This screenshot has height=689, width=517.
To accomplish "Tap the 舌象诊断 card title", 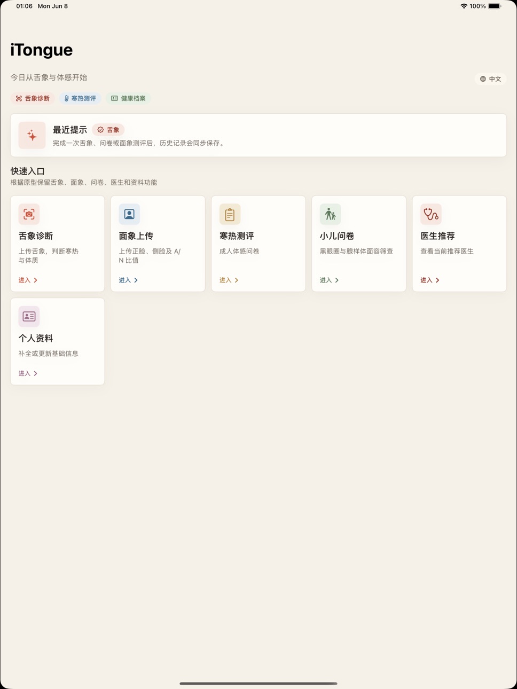I will coord(36,236).
